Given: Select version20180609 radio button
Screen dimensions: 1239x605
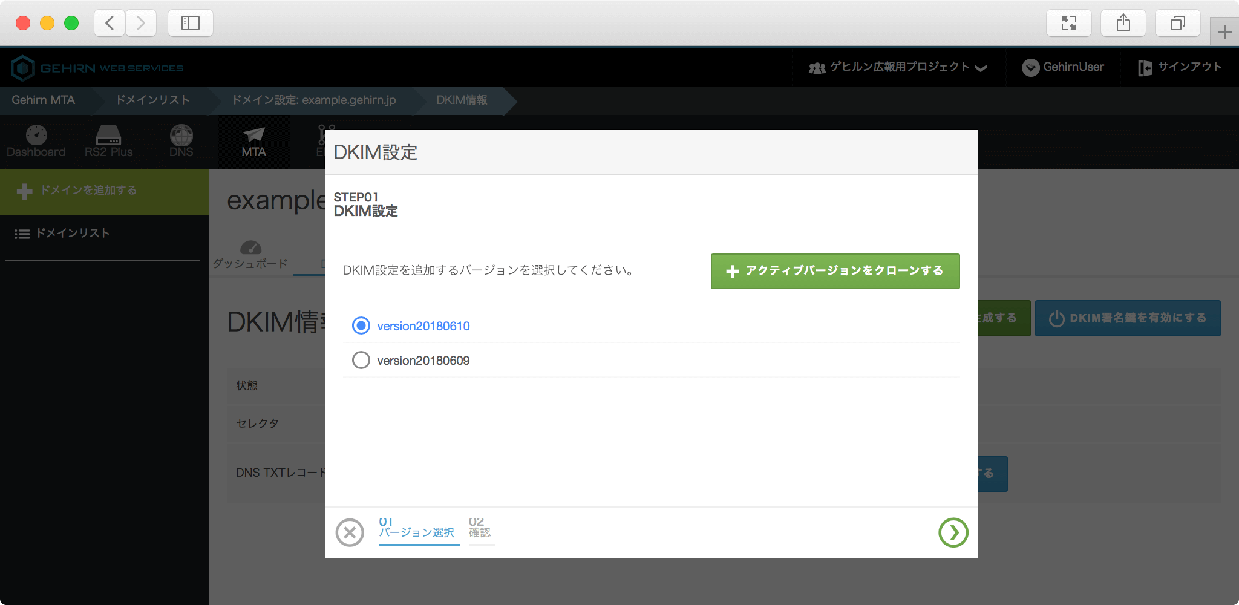Looking at the screenshot, I should coord(361,361).
